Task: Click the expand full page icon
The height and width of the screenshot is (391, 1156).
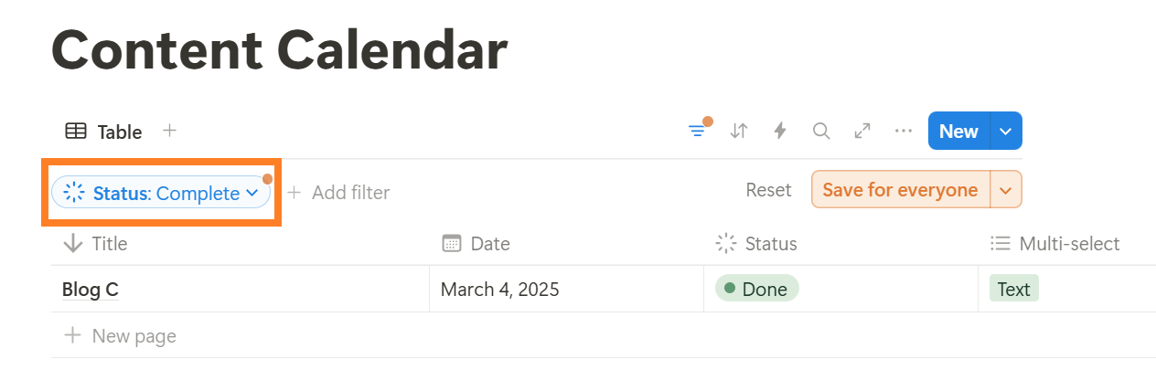Action: (x=862, y=131)
